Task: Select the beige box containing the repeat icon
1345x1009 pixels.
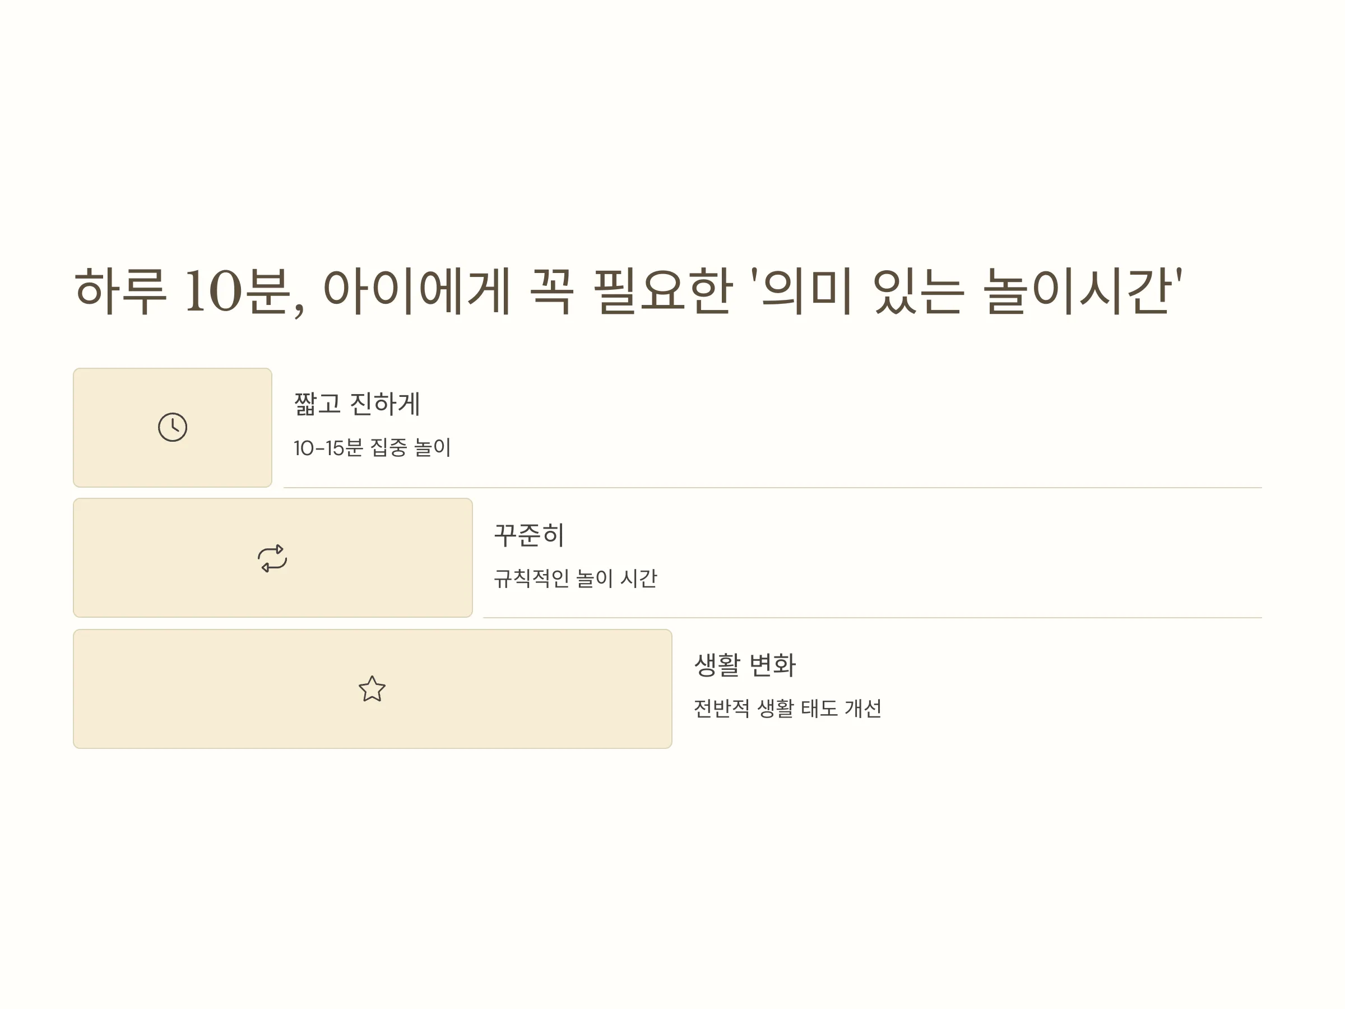Action: tap(273, 558)
